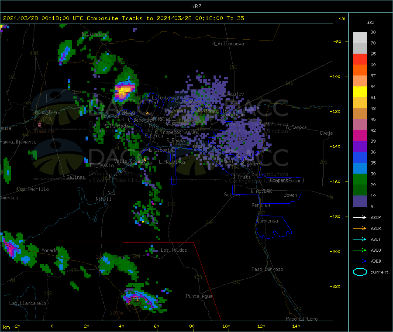
Task: Select the green VBCU arrow symbol
Action: (x=360, y=250)
